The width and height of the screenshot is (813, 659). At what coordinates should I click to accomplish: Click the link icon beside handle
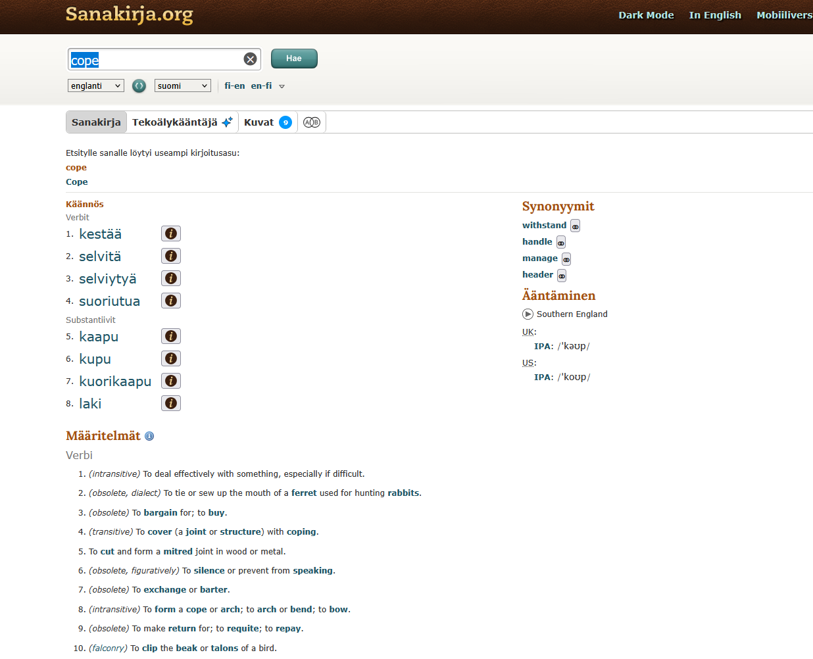tap(561, 243)
